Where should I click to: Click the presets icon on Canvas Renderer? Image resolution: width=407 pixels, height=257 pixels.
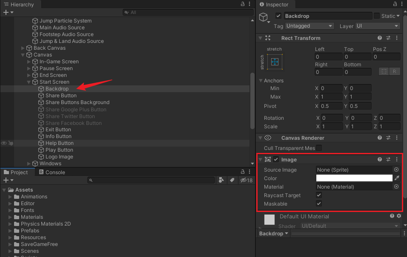click(x=389, y=137)
